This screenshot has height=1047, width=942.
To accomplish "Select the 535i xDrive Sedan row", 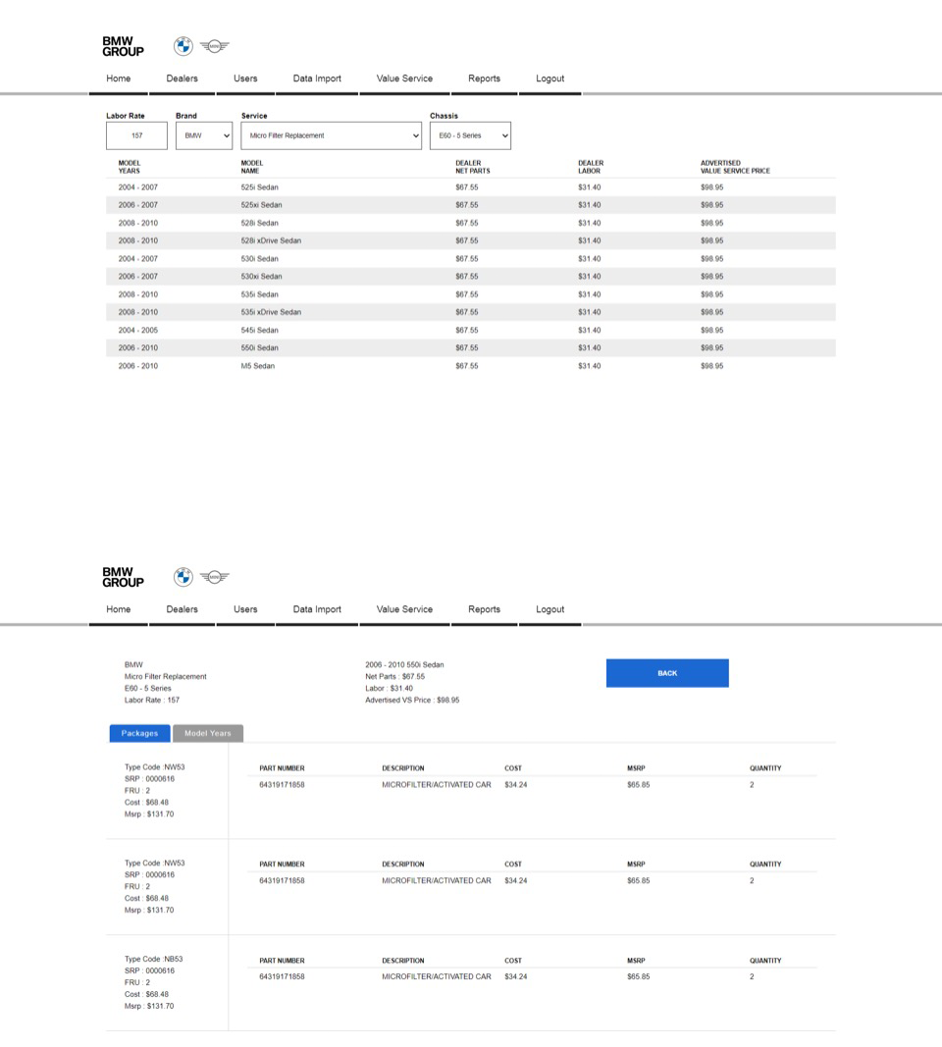I will point(471,312).
